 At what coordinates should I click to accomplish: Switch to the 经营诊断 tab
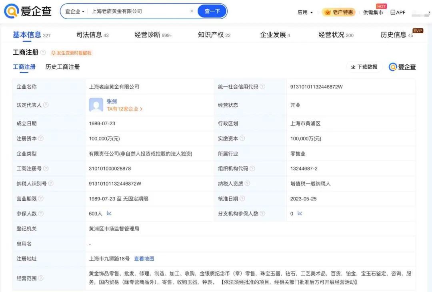153,35
